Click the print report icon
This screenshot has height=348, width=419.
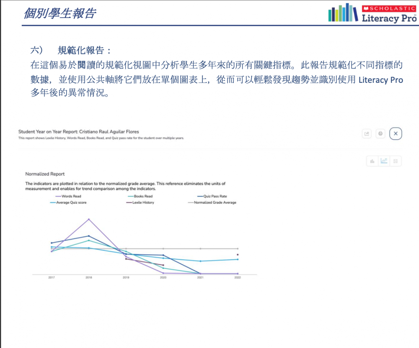[x=380, y=134]
